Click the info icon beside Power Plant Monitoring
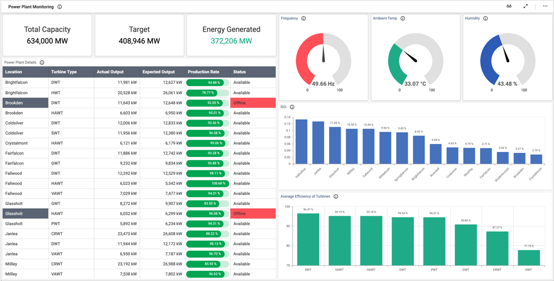Image resolution: width=554 pixels, height=281 pixels. click(59, 6)
